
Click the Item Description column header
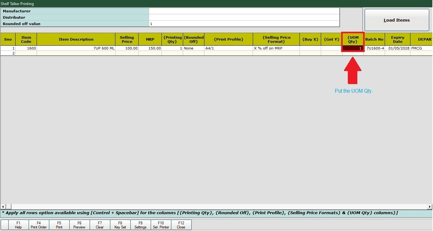[x=76, y=39]
